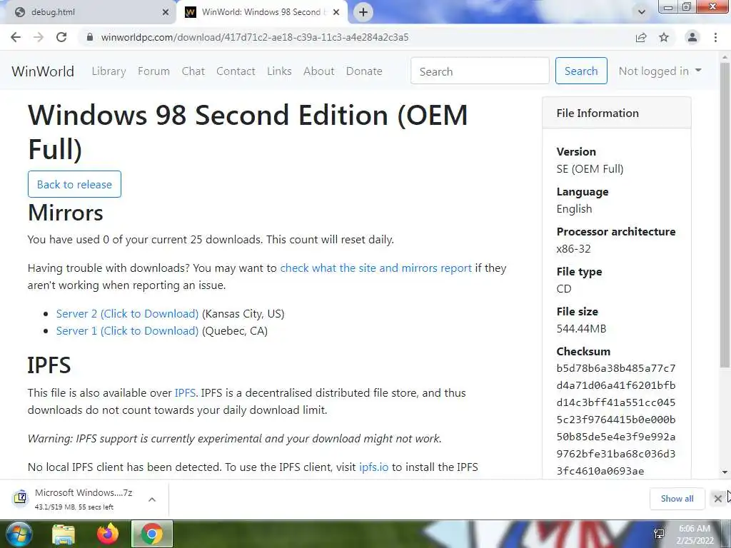This screenshot has height=548, width=731.
Task: Click the checksum line b5d78b6a38b485a77c7
Action: (x=616, y=368)
